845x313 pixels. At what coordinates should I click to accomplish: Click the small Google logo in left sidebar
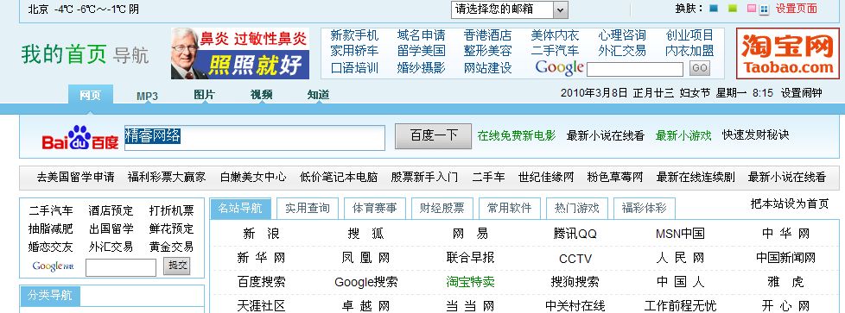pyautogui.click(x=54, y=266)
